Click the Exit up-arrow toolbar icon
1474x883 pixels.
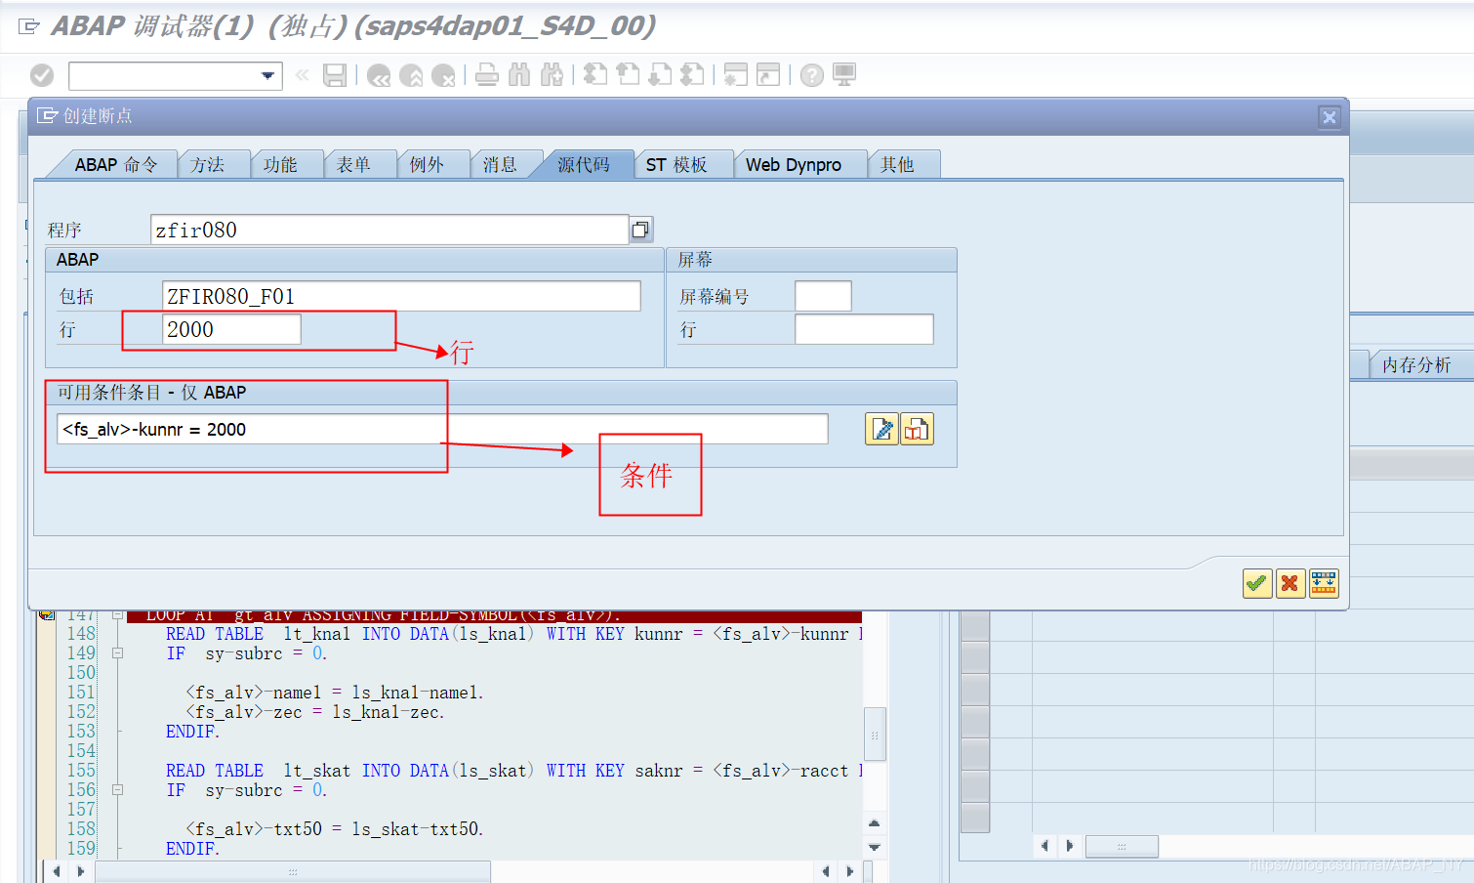411,75
